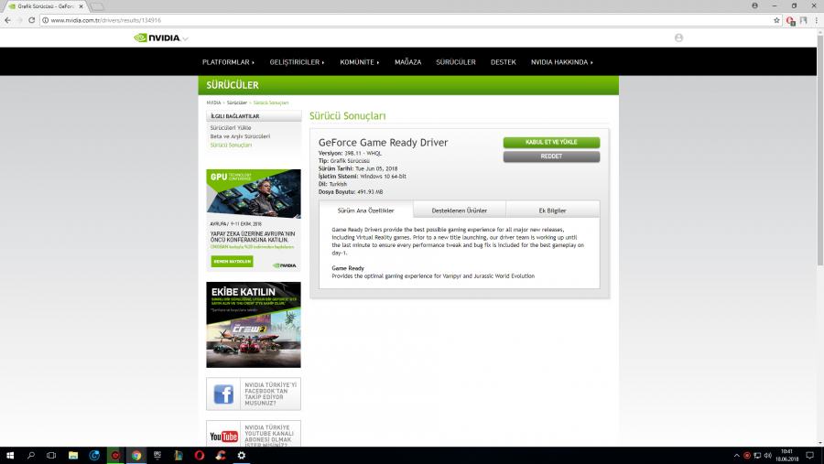The width and height of the screenshot is (824, 464).
Task: Click the KABUL ET VE YÜKLE button
Action: (551, 143)
